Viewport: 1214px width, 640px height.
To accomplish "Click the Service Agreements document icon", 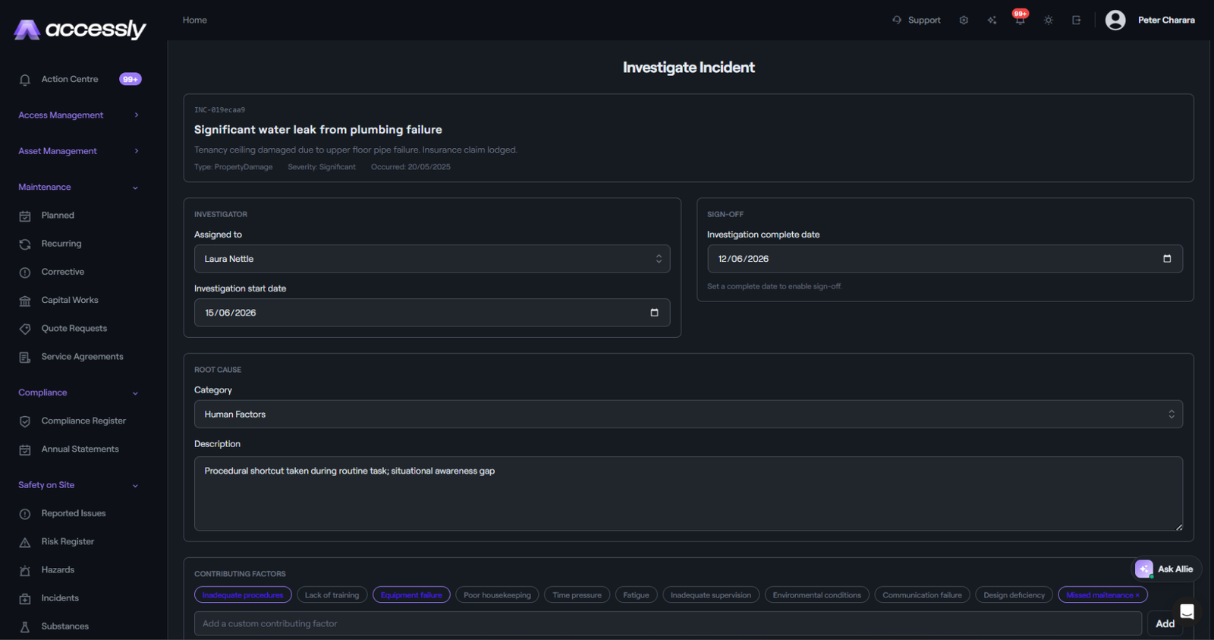I will [x=25, y=357].
